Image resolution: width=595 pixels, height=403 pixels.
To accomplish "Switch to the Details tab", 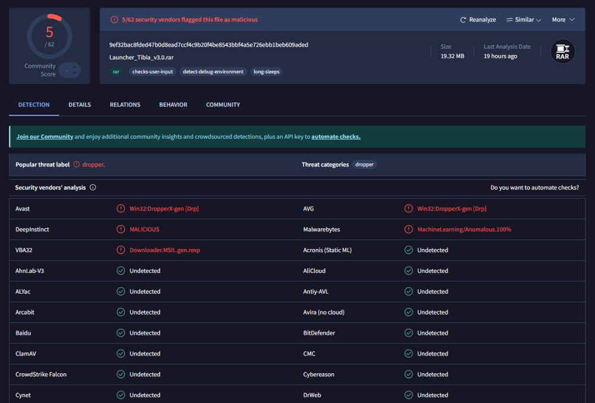I will [x=80, y=105].
